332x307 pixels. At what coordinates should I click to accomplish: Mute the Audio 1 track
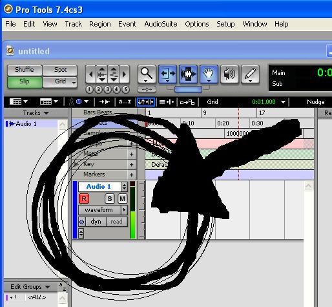pyautogui.click(x=122, y=198)
